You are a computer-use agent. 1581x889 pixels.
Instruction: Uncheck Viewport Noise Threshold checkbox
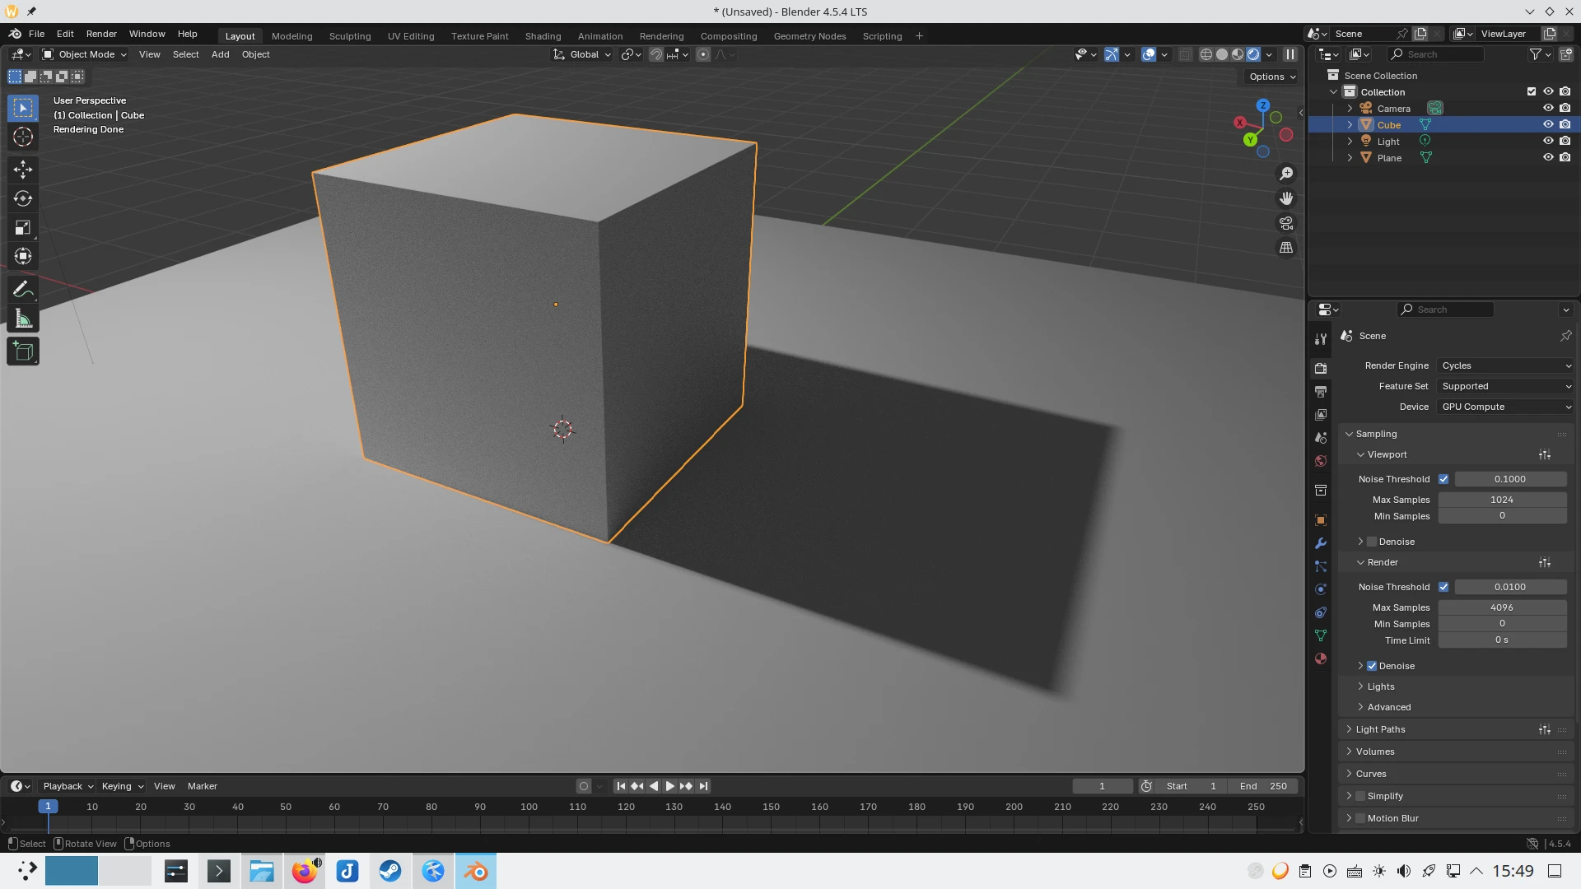[1443, 479]
